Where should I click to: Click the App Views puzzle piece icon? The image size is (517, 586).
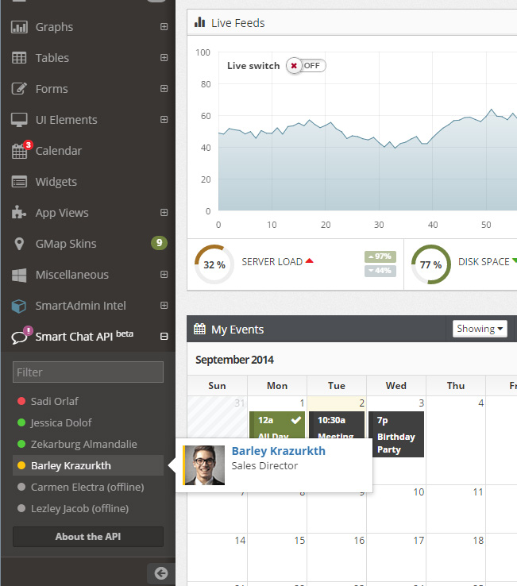tap(19, 213)
